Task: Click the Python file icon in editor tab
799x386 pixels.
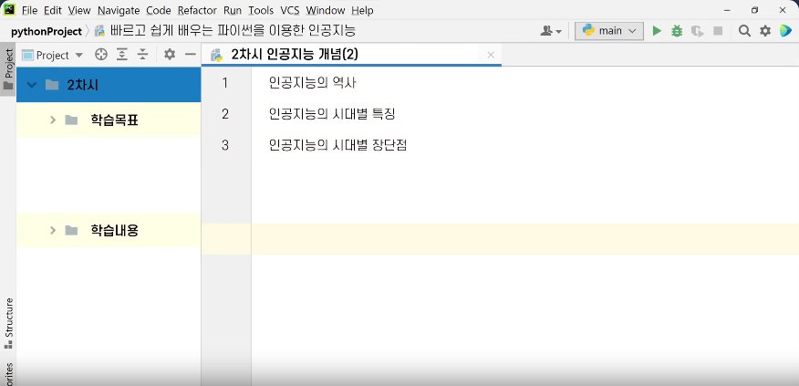Action: coord(216,55)
